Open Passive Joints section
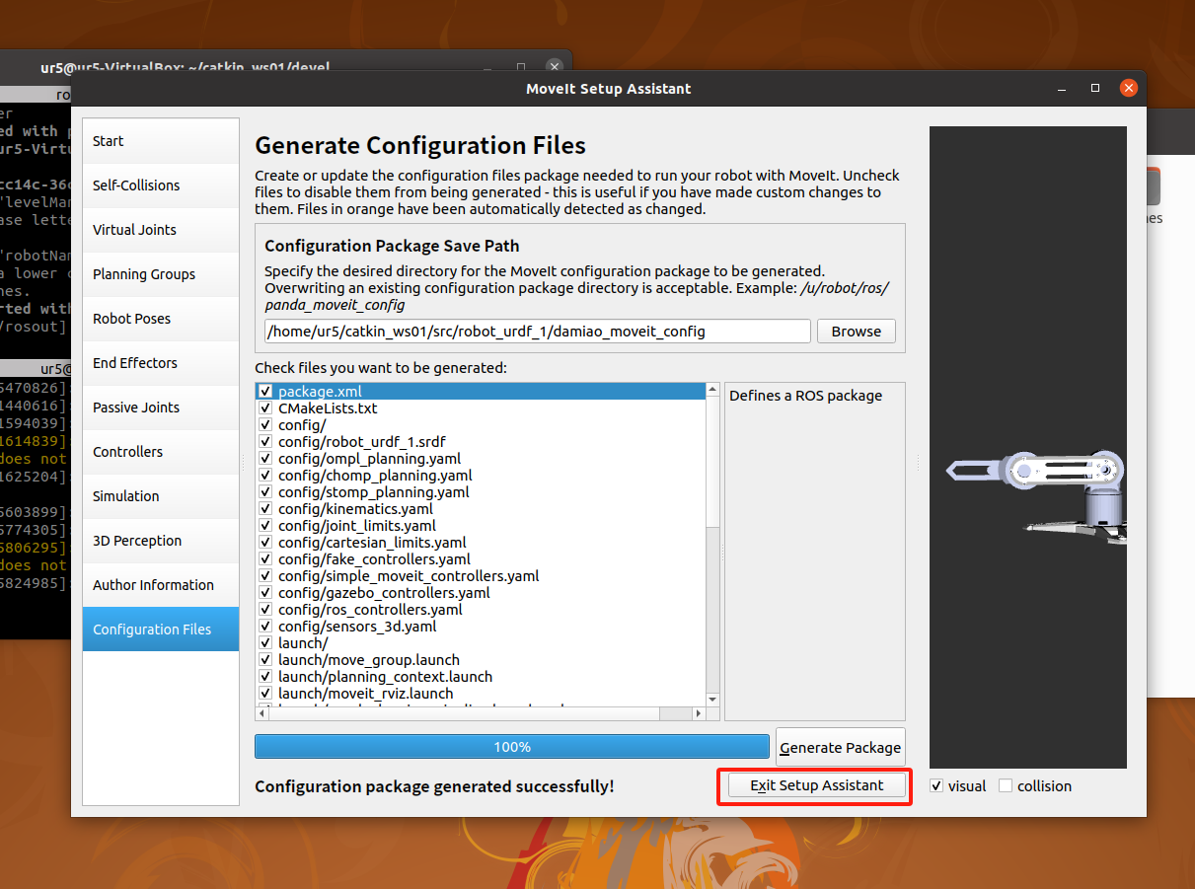 [161, 407]
